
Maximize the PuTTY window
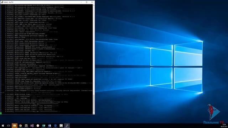(87, 2)
